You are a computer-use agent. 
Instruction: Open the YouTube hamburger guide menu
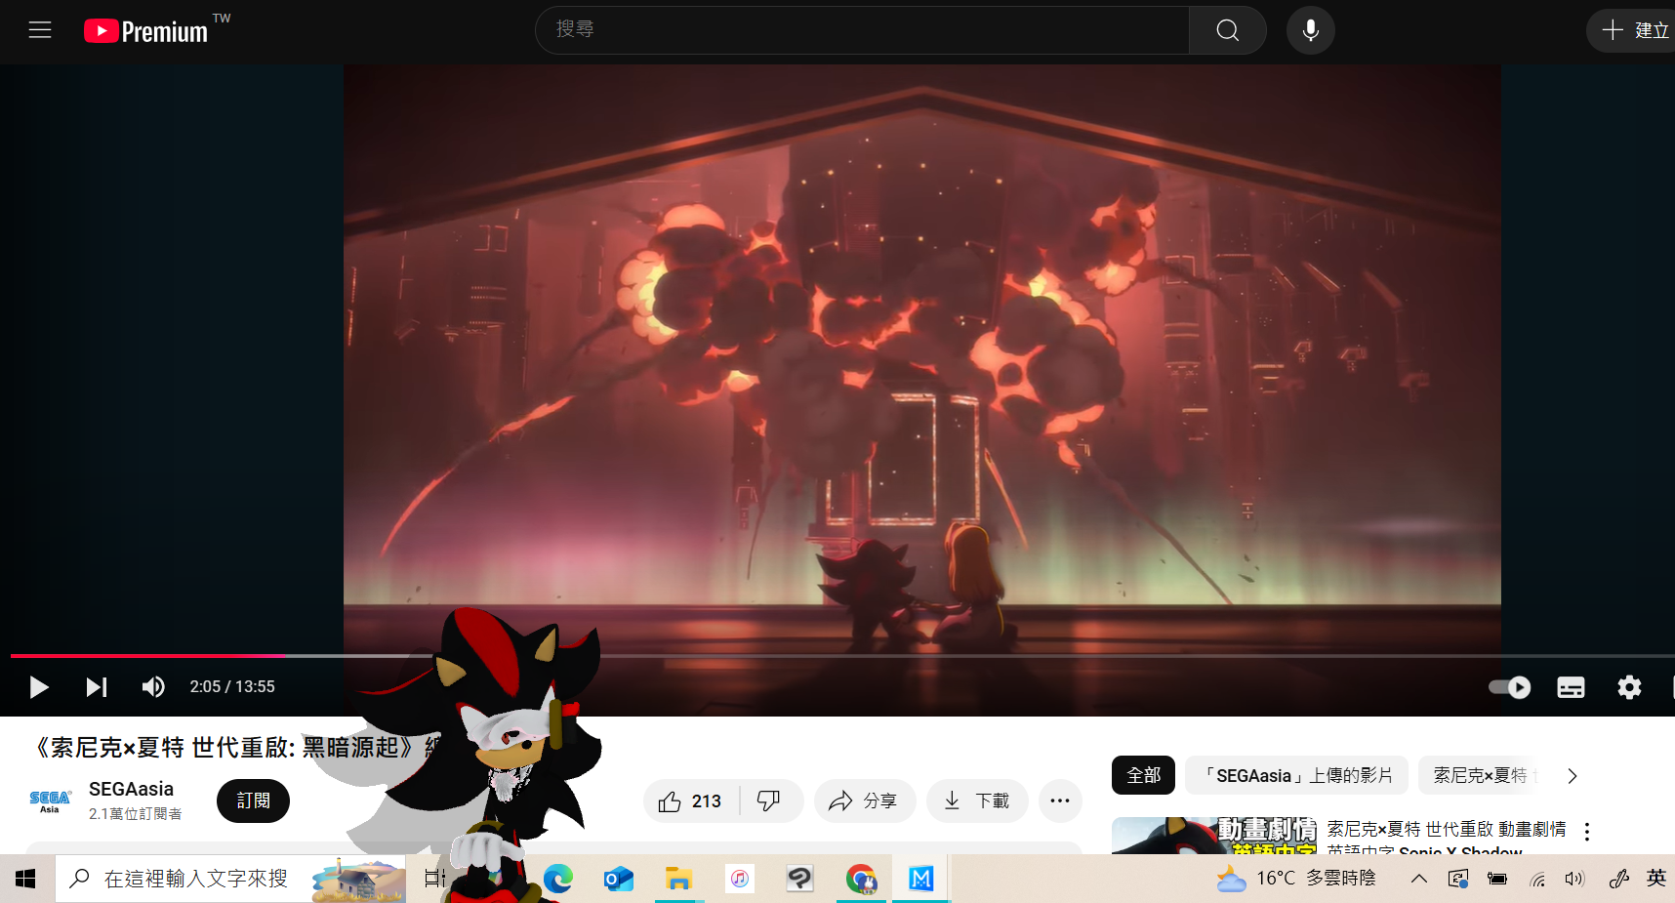(x=40, y=30)
